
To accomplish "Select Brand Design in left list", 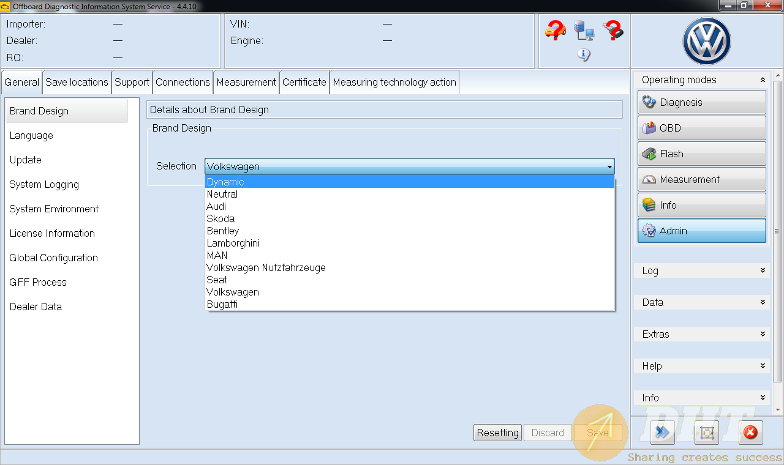I will [x=67, y=111].
